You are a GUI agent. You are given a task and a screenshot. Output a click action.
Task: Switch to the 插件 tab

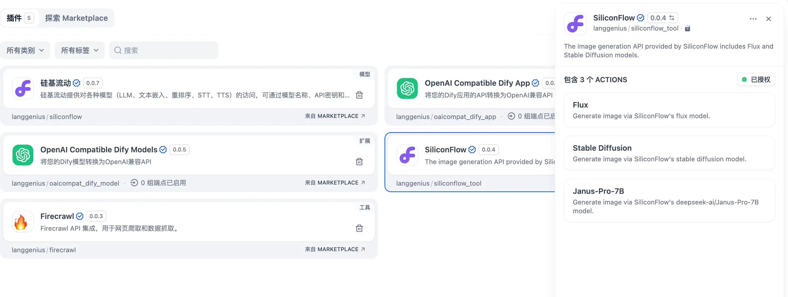(20, 18)
